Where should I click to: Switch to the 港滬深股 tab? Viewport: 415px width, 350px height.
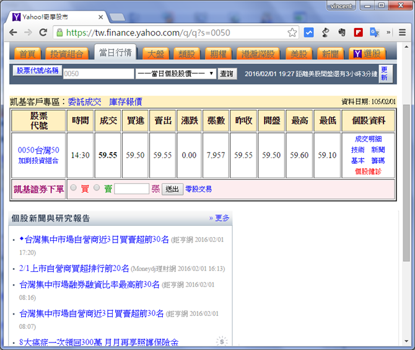pyautogui.click(x=258, y=54)
